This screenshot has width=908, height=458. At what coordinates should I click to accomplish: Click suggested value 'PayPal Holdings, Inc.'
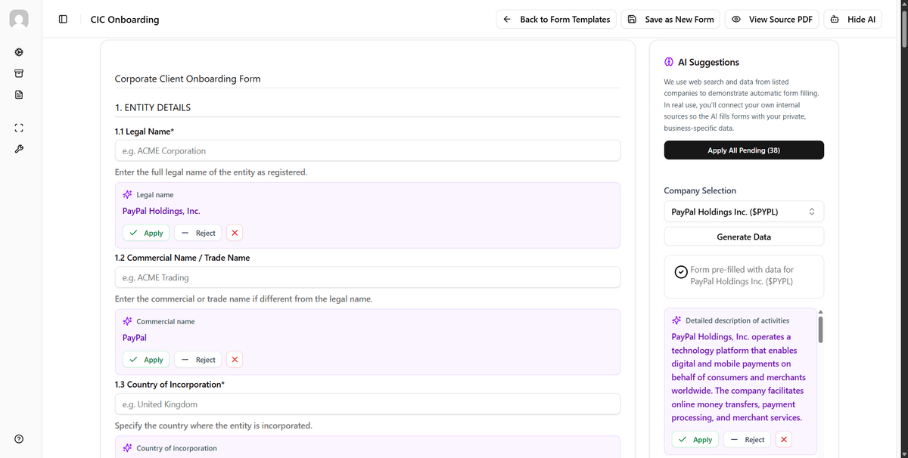pos(161,211)
